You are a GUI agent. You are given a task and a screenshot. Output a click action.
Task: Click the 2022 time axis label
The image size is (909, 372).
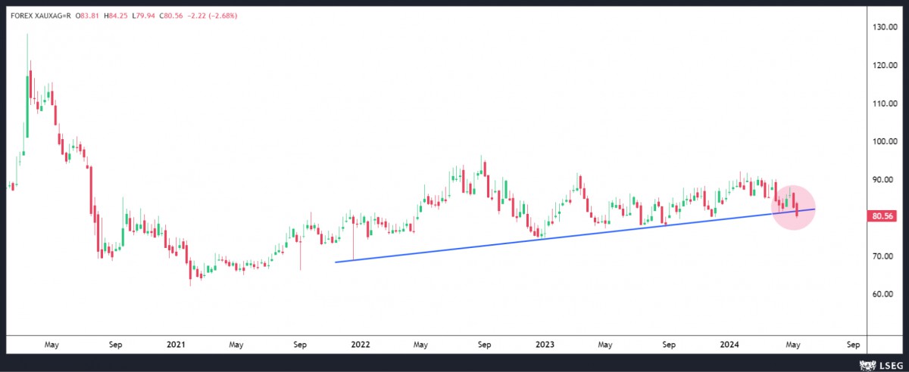(x=360, y=345)
